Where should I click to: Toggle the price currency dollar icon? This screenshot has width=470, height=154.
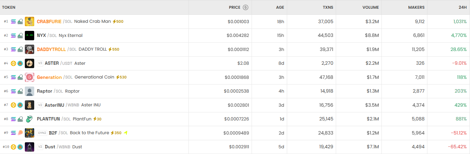pyautogui.click(x=246, y=7)
